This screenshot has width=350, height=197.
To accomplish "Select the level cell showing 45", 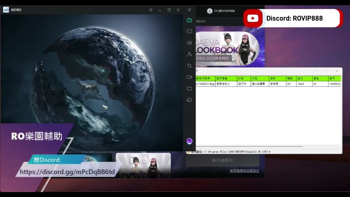I will point(291,84).
